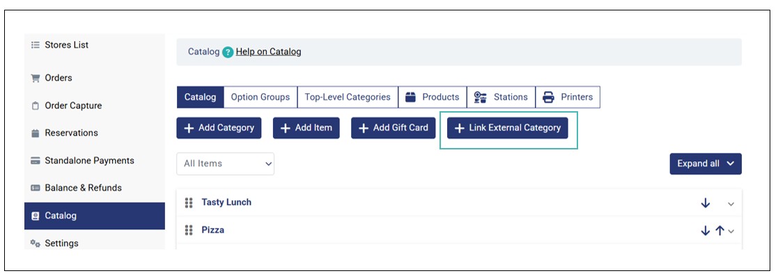The image size is (778, 278).
Task: Click the Add Category button
Action: coord(219,128)
